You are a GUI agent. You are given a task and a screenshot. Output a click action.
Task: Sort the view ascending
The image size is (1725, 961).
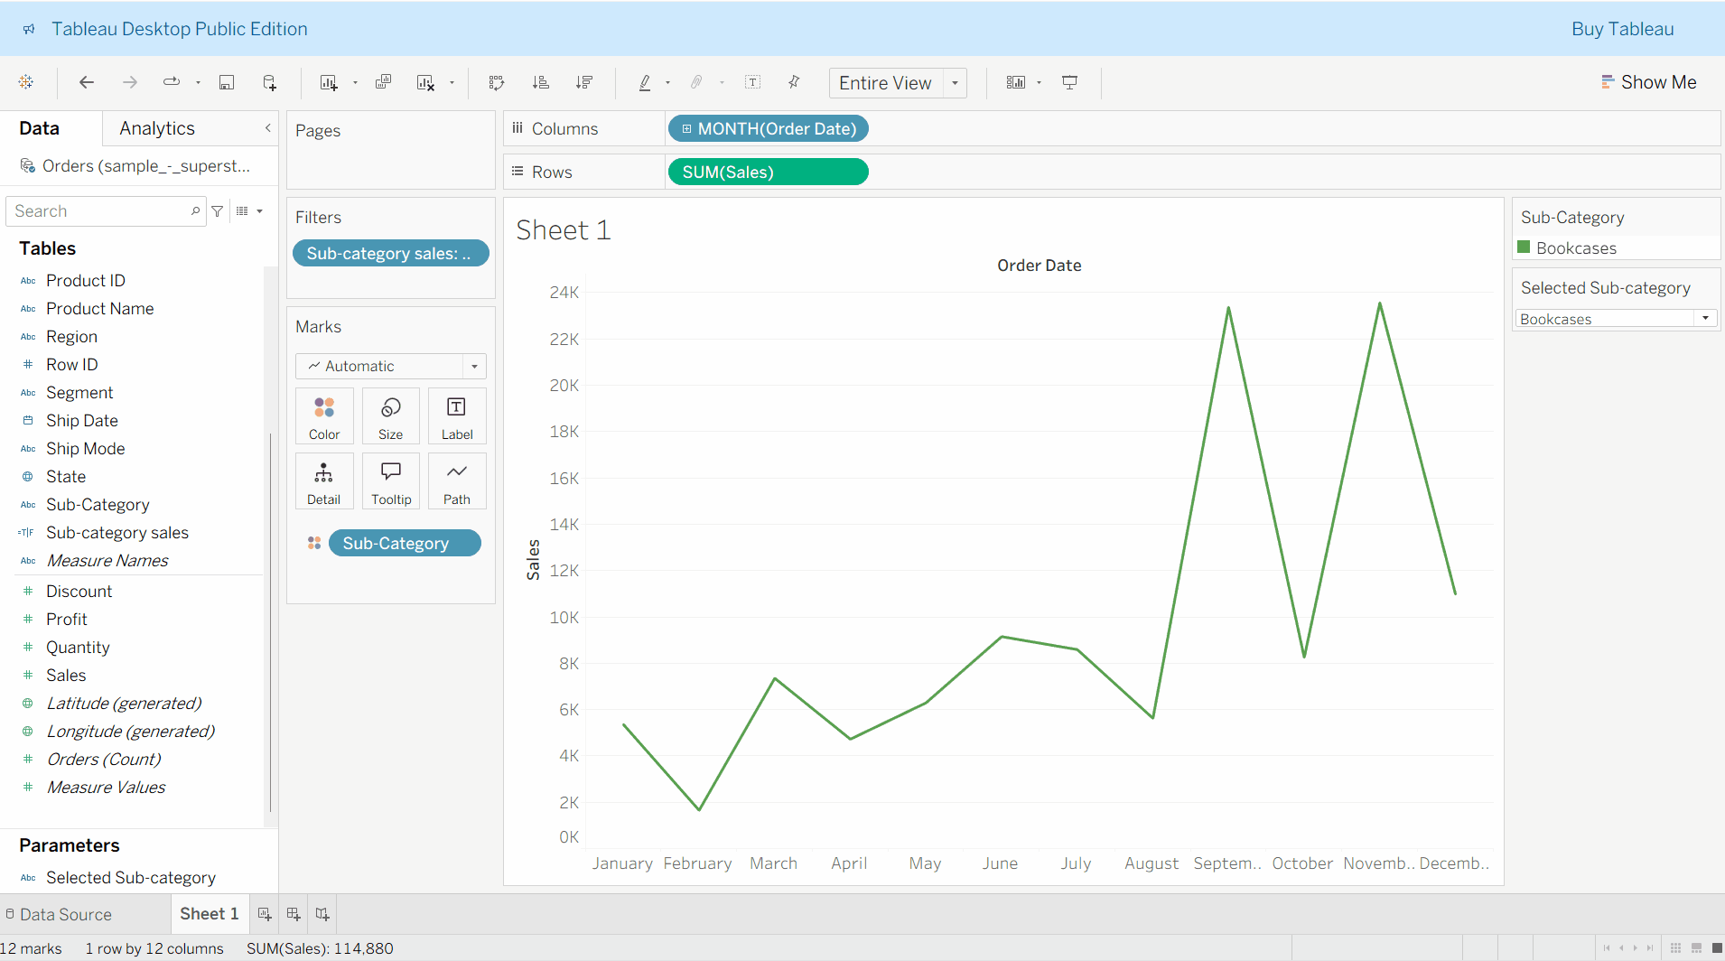(540, 81)
